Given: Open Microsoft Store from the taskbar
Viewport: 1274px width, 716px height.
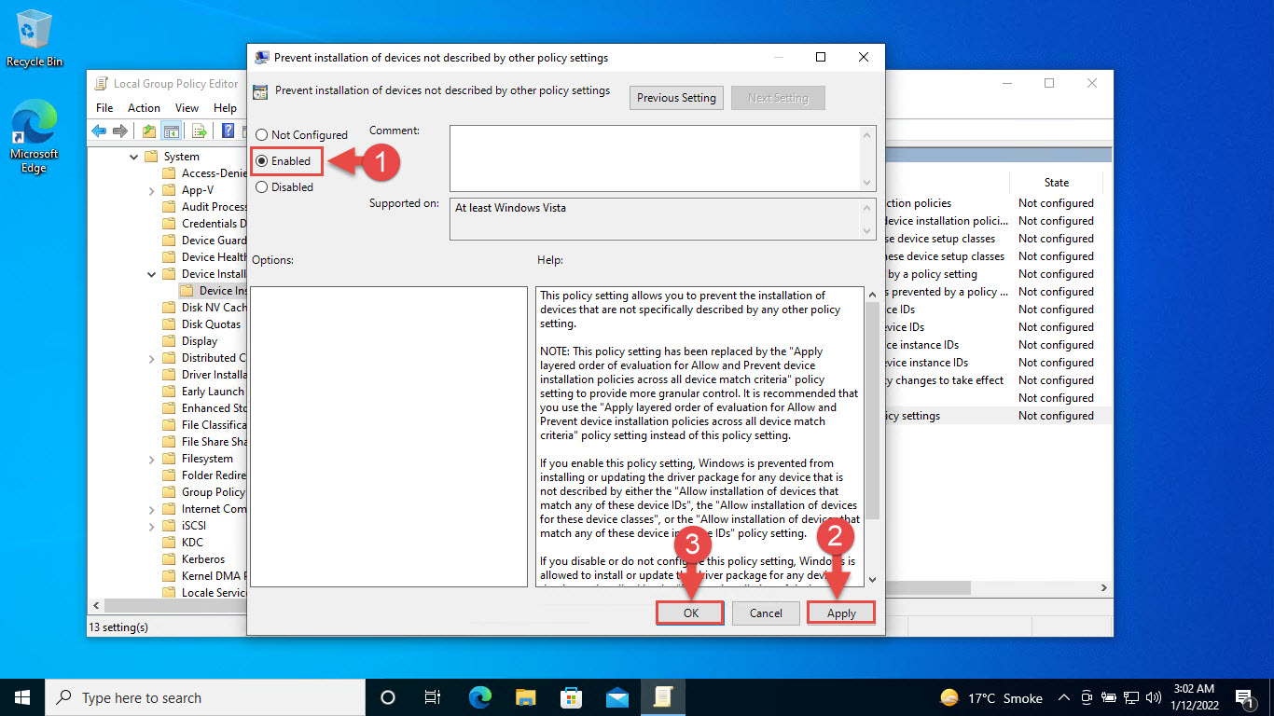Looking at the screenshot, I should (x=571, y=697).
